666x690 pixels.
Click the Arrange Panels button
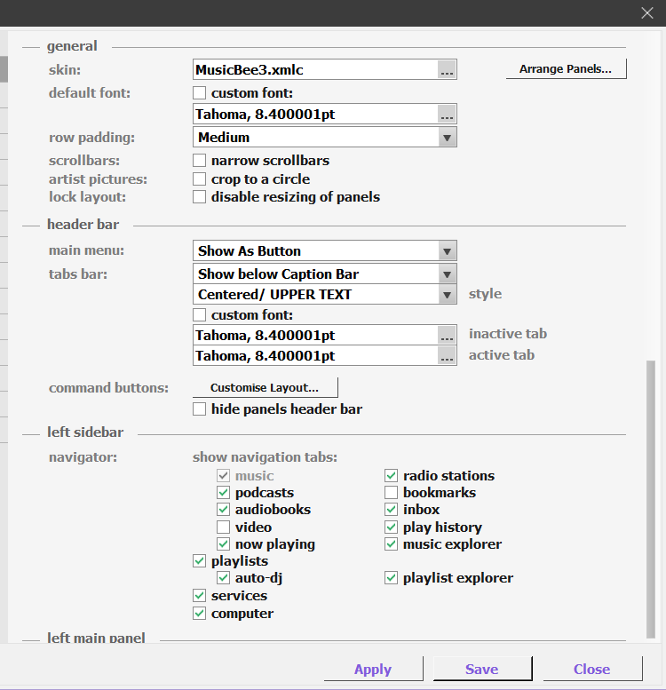pyautogui.click(x=566, y=69)
